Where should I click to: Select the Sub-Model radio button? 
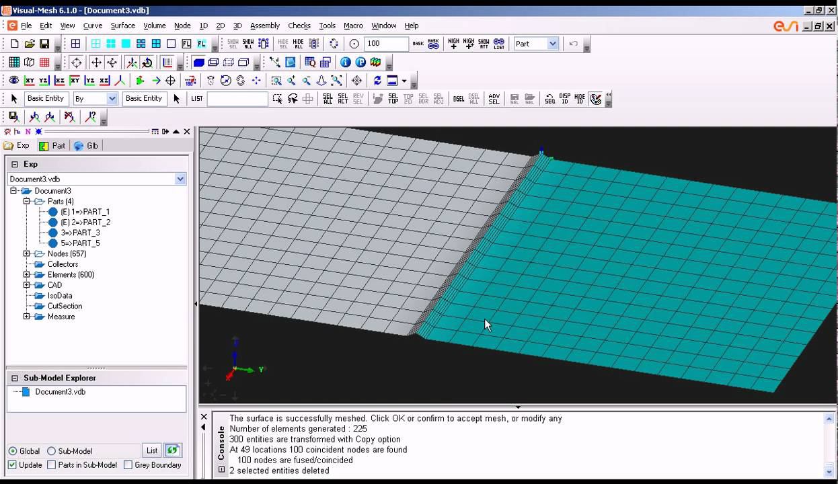pos(50,451)
